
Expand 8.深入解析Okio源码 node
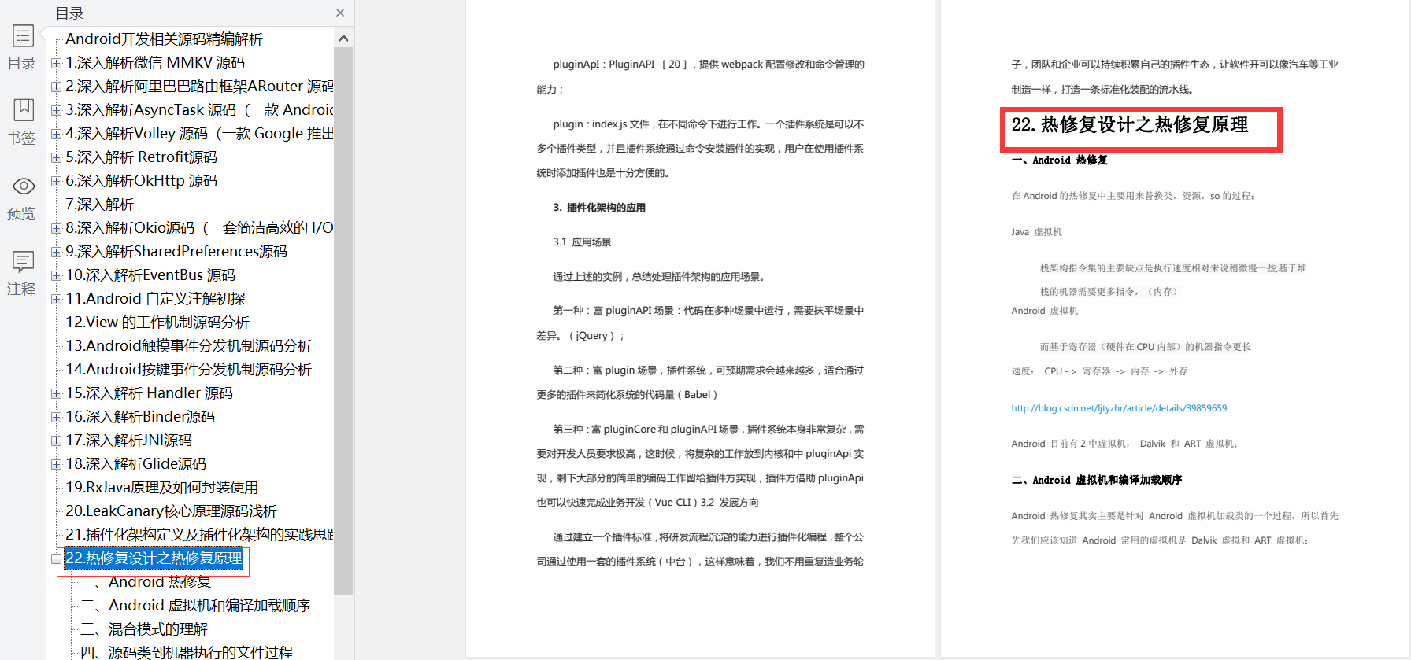point(56,228)
